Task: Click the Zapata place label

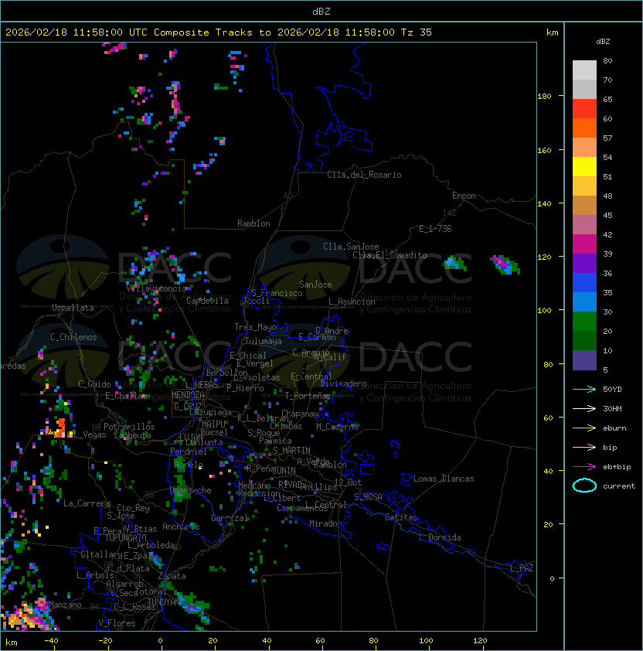Action: (172, 576)
